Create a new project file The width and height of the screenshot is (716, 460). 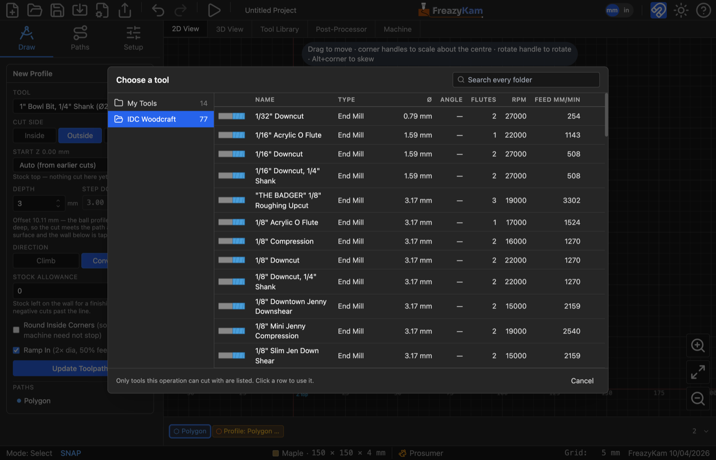click(12, 10)
